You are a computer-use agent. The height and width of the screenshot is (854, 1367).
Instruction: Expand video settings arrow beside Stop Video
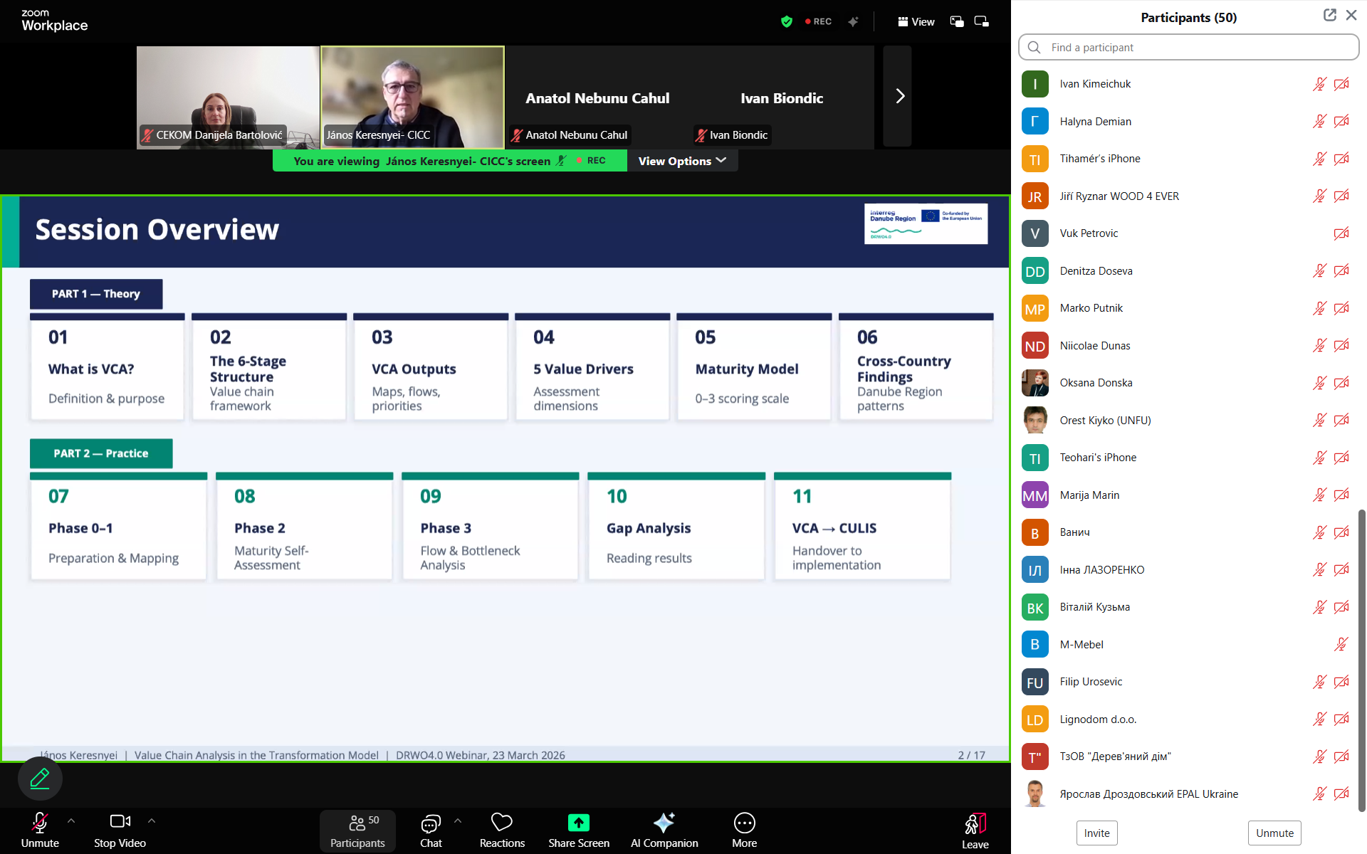(x=152, y=821)
